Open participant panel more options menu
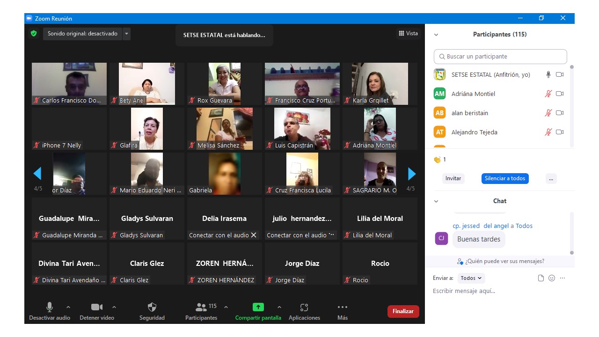 coord(551,178)
